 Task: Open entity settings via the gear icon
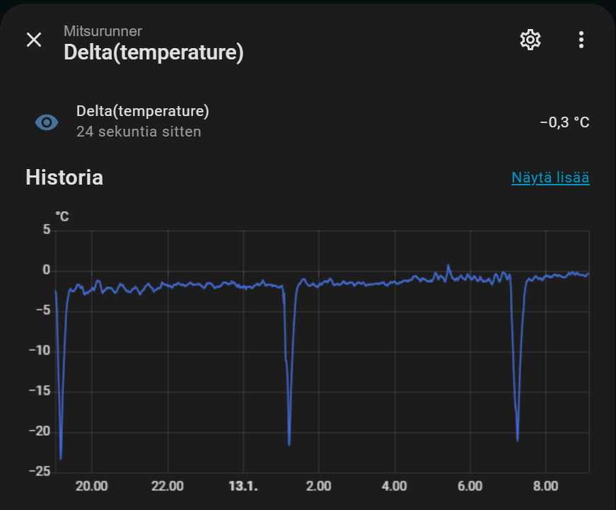(x=530, y=40)
